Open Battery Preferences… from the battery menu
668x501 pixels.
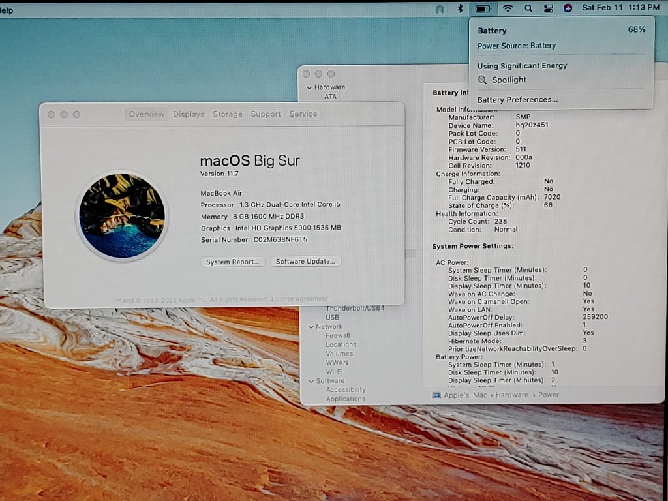click(517, 100)
